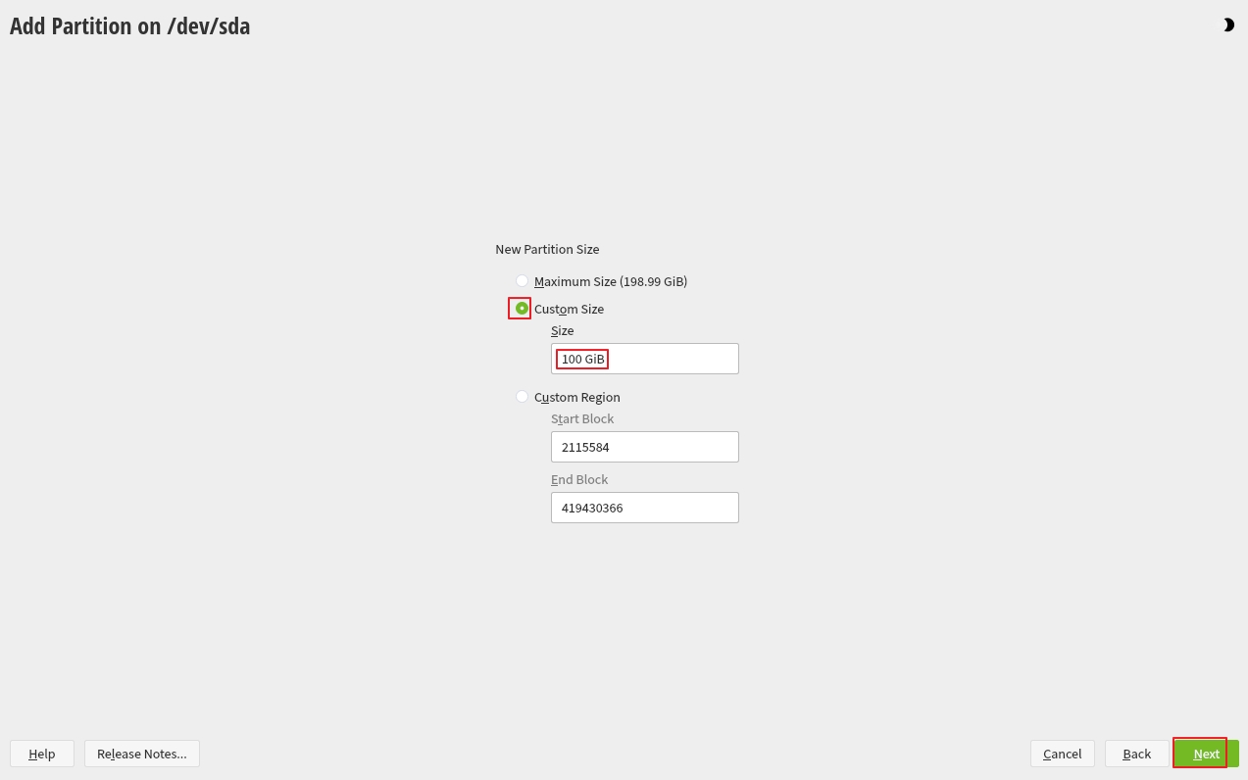Proceed with the green Next button

point(1207,754)
